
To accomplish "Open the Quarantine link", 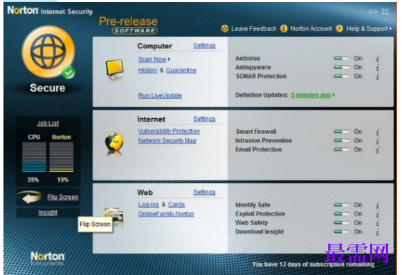I will [x=181, y=70].
